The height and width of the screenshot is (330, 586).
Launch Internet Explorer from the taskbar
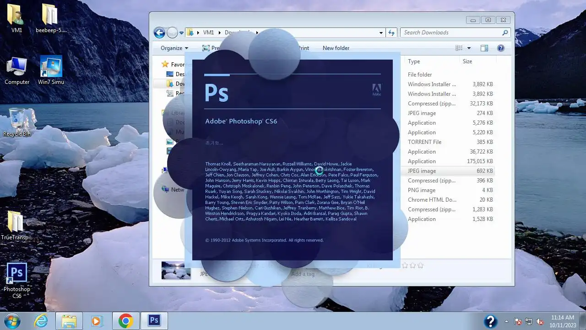click(x=41, y=321)
